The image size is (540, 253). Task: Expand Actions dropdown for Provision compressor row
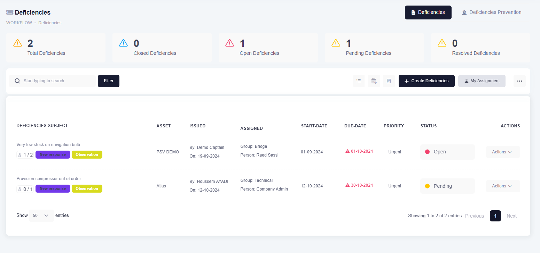(x=502, y=186)
